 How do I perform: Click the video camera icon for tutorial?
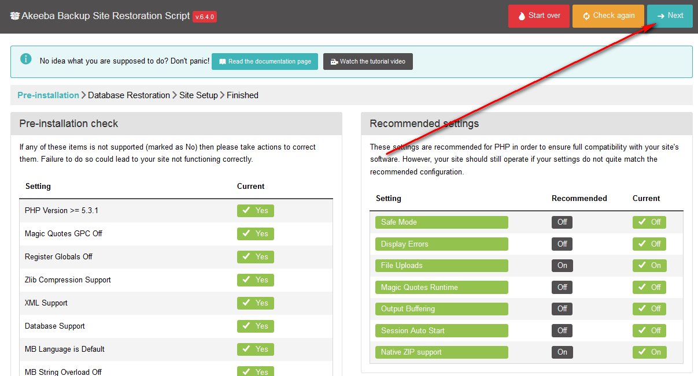point(334,62)
